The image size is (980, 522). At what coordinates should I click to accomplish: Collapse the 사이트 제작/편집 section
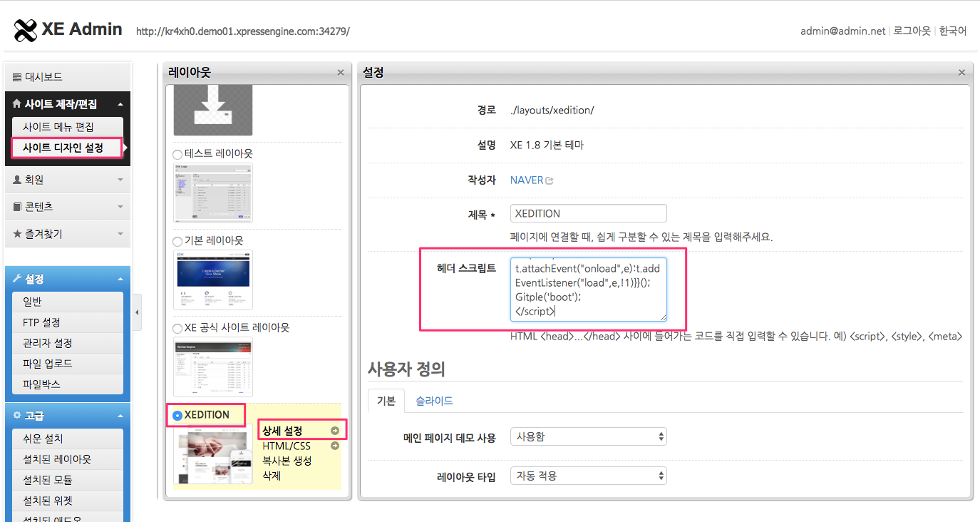[x=68, y=103]
